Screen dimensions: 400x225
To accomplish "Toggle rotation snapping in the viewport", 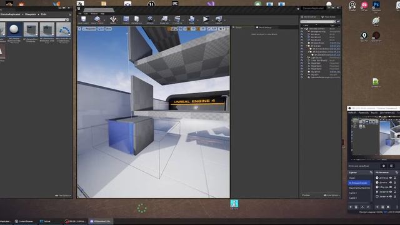I will (199, 29).
